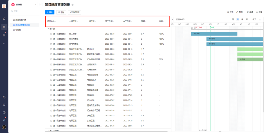Click the magnifier icon in dark sidebar

pyautogui.click(x=4, y=105)
